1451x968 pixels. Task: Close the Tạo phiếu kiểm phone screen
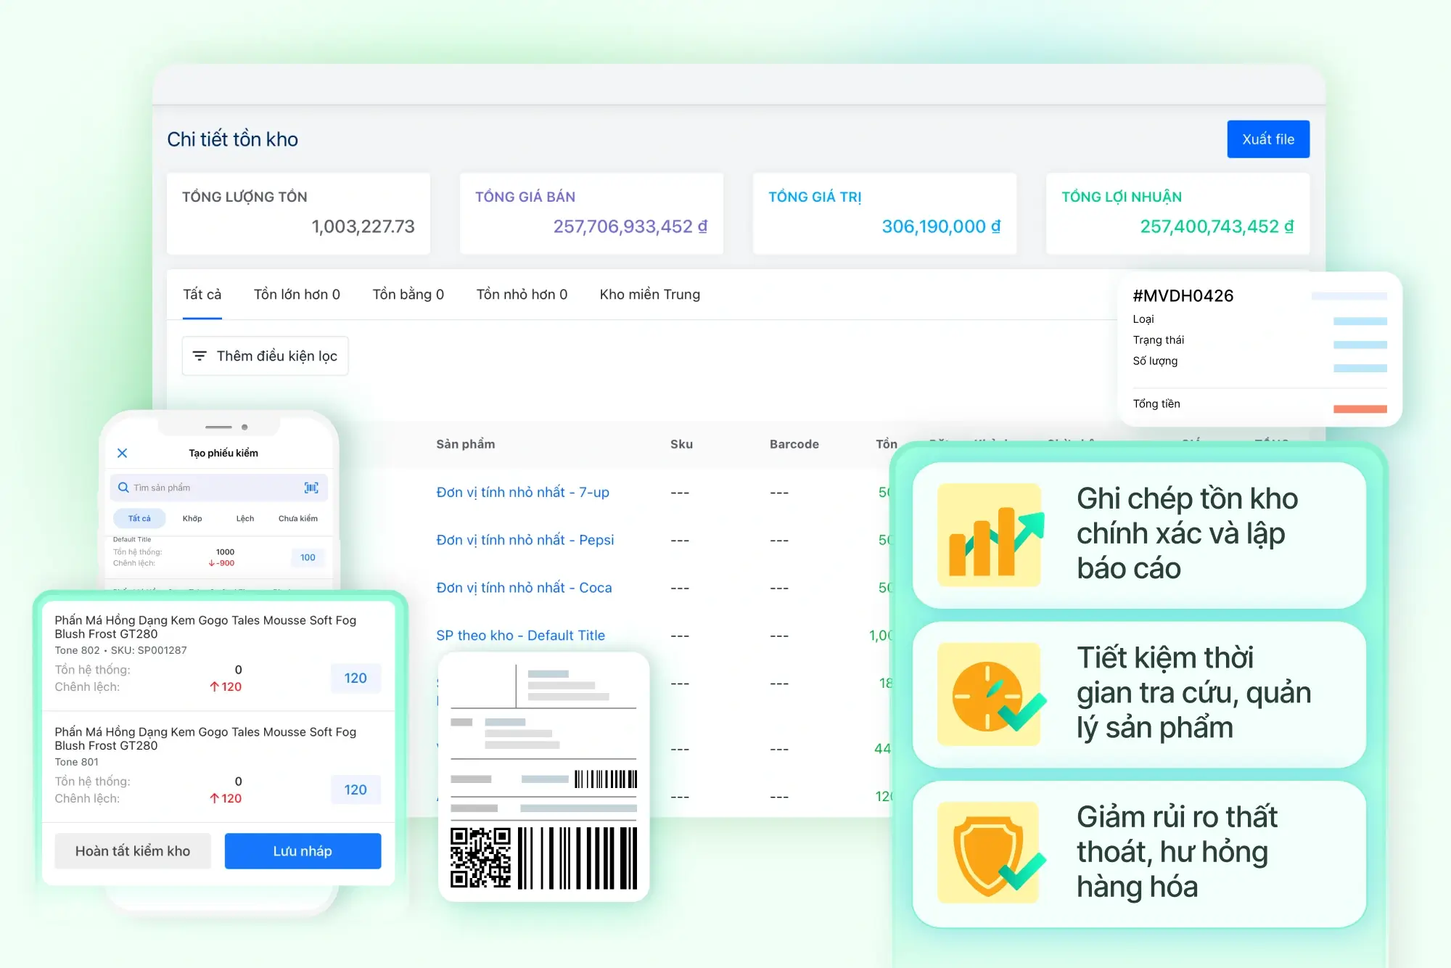click(x=122, y=453)
